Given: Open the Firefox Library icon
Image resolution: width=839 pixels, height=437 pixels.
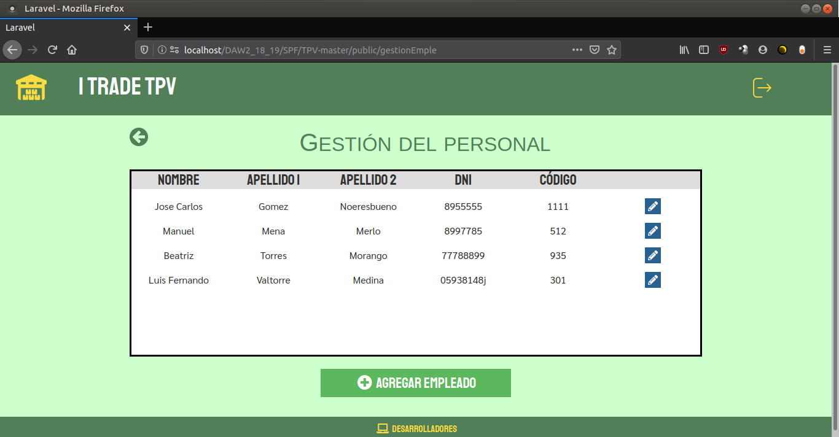Looking at the screenshot, I should tap(684, 50).
